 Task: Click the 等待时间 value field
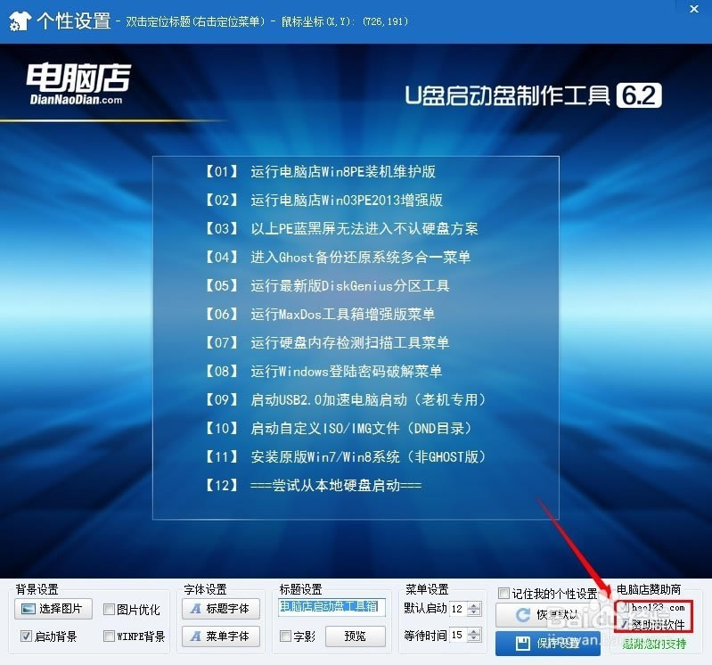point(458,635)
